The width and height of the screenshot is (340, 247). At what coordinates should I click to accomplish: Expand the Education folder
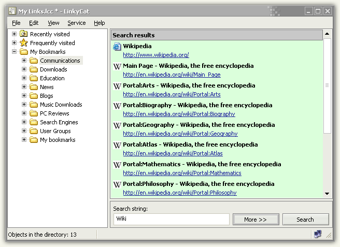coord(24,78)
